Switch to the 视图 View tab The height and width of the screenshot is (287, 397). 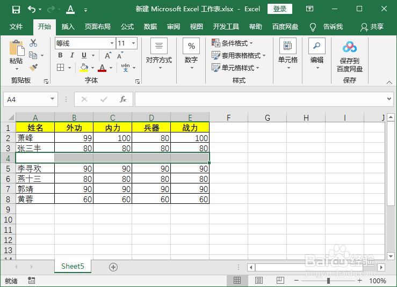(x=197, y=26)
